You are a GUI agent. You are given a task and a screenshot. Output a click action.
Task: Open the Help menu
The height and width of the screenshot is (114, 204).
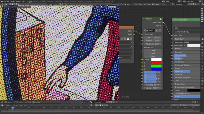coord(23,1)
